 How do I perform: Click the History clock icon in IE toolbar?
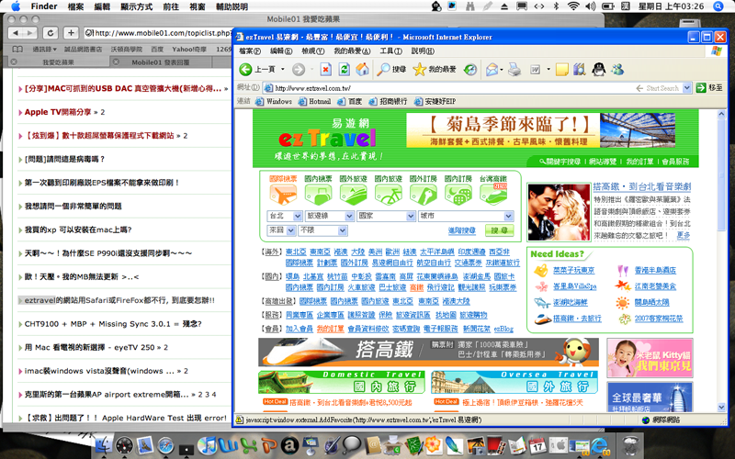coord(469,70)
